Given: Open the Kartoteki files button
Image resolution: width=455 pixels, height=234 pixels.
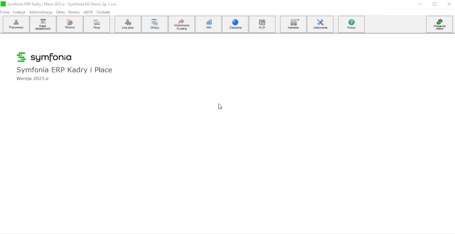Looking at the screenshot, I should click(x=293, y=24).
